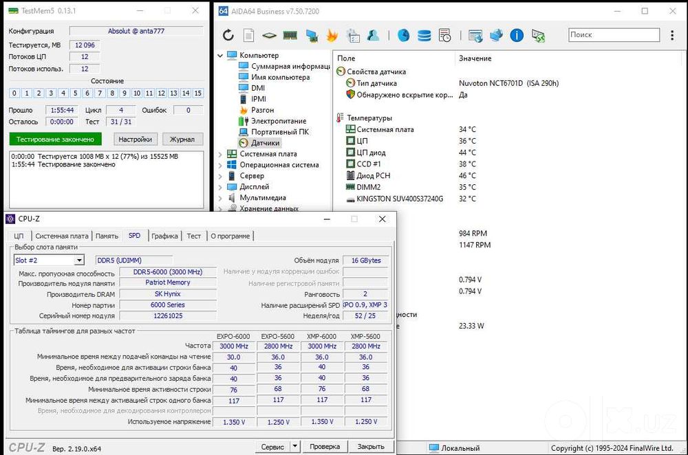Open the blue network computers icon
This screenshot has width=688, height=455.
pos(496,35)
